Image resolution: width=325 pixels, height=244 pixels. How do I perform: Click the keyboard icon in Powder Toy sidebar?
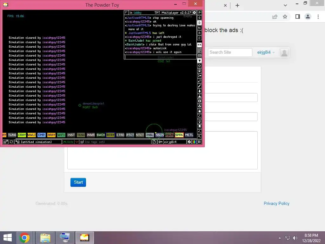point(199,55)
